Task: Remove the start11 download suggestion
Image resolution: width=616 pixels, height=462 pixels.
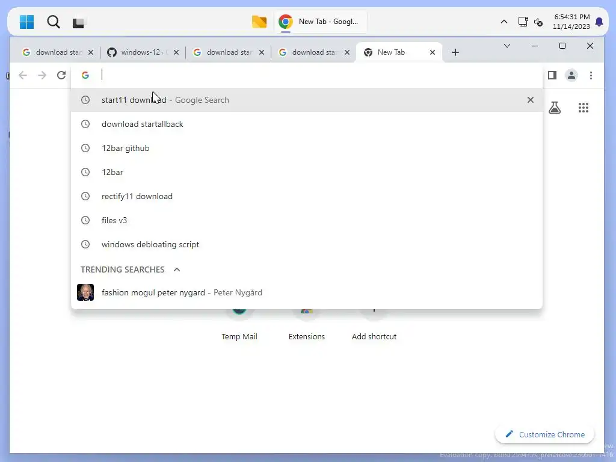Action: (531, 100)
